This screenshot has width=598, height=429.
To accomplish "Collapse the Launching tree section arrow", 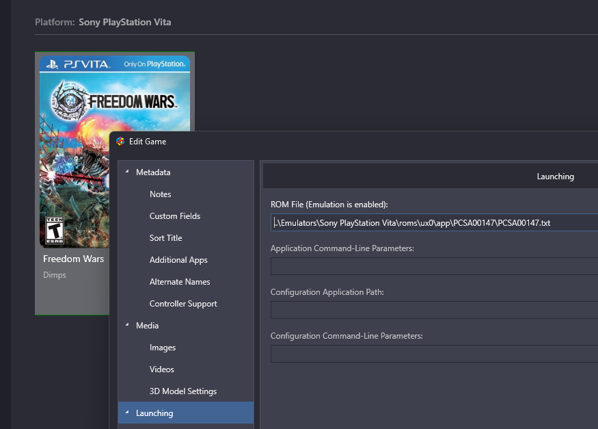I will tap(127, 413).
